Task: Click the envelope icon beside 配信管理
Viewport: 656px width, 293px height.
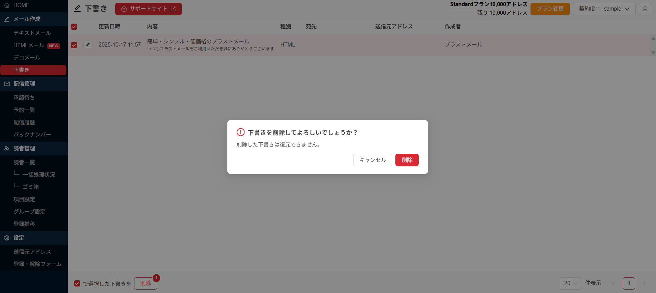Action: tap(7, 84)
